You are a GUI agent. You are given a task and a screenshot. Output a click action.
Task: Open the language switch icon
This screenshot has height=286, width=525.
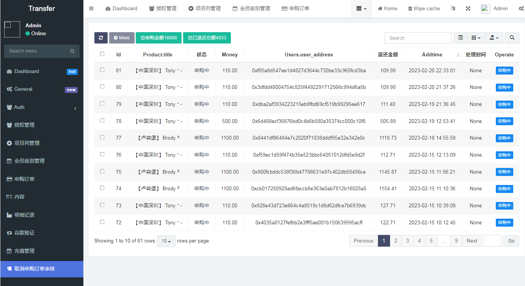coord(453,8)
